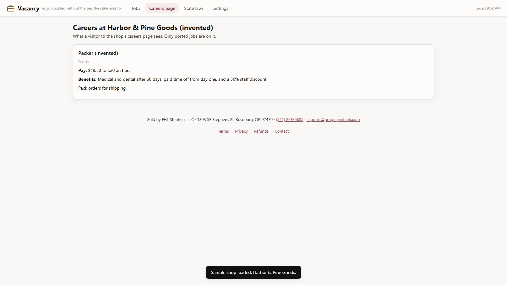Click the Packer (invented) job title
507x285 pixels.
(x=98, y=53)
